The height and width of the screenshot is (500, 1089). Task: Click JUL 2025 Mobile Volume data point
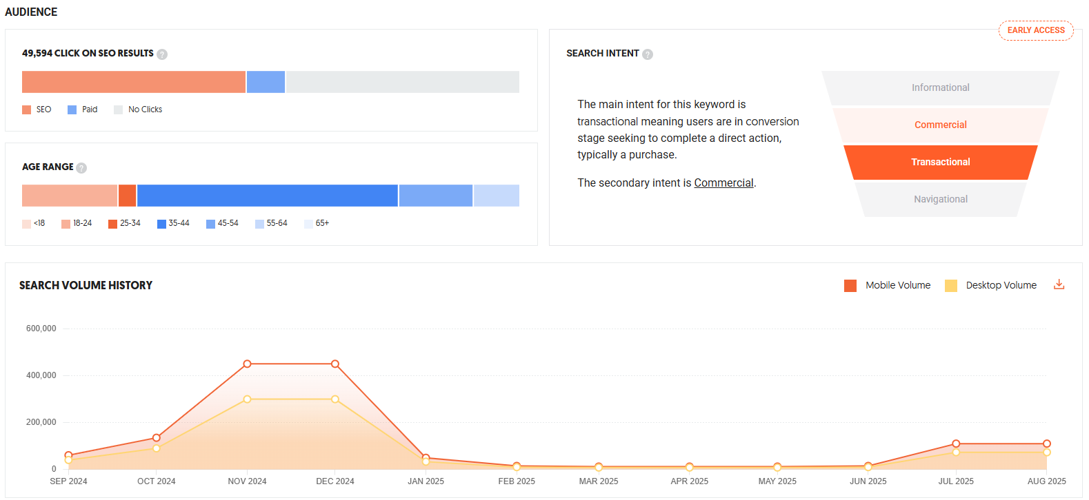[956, 444]
